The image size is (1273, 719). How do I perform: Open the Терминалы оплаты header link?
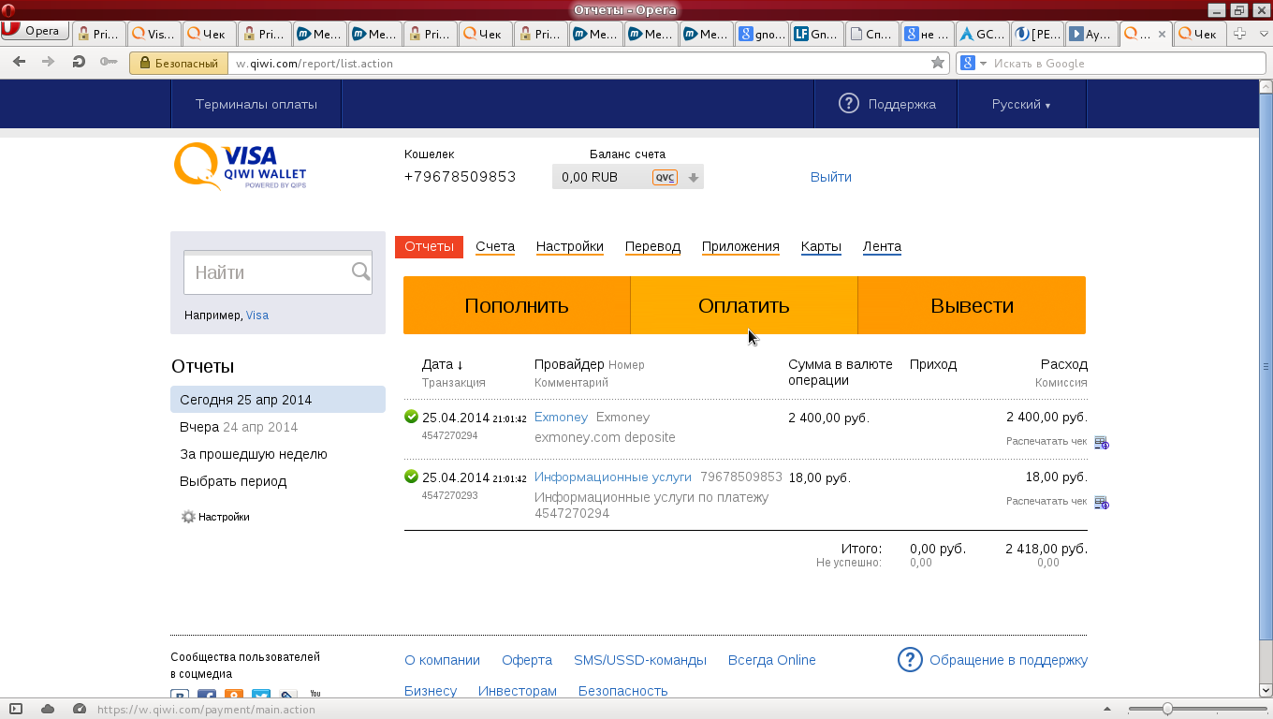pyautogui.click(x=256, y=104)
